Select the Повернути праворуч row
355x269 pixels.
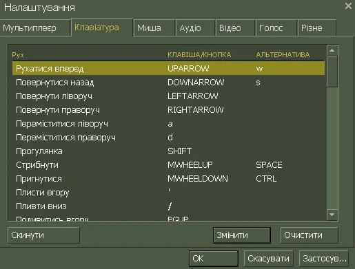point(168,110)
